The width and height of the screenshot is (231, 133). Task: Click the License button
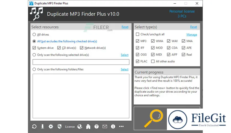click(70, 127)
